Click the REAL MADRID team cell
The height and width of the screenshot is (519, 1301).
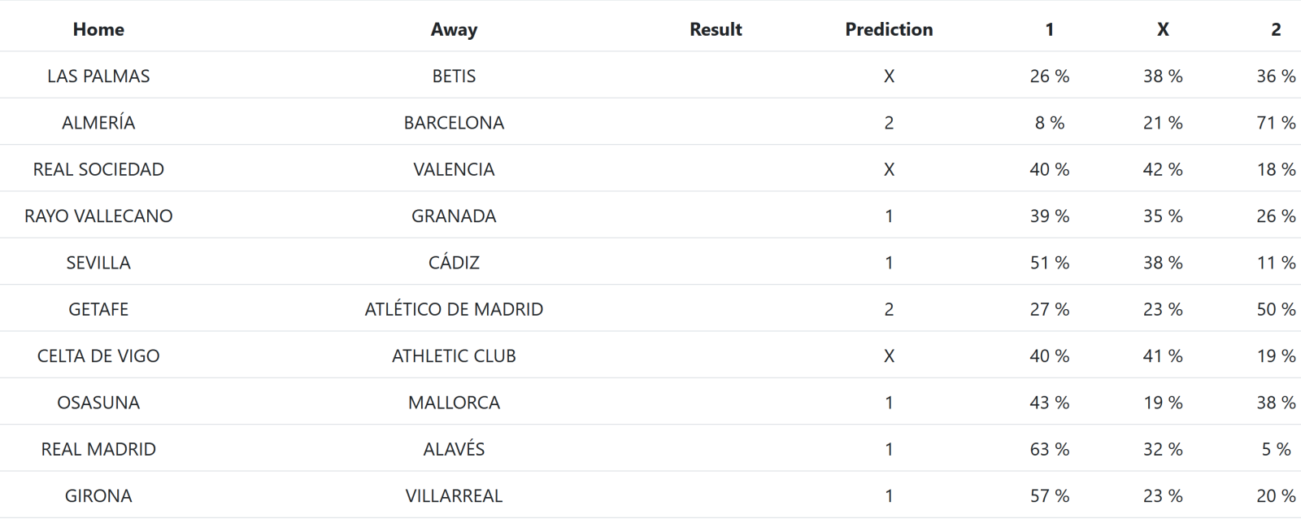coord(98,449)
